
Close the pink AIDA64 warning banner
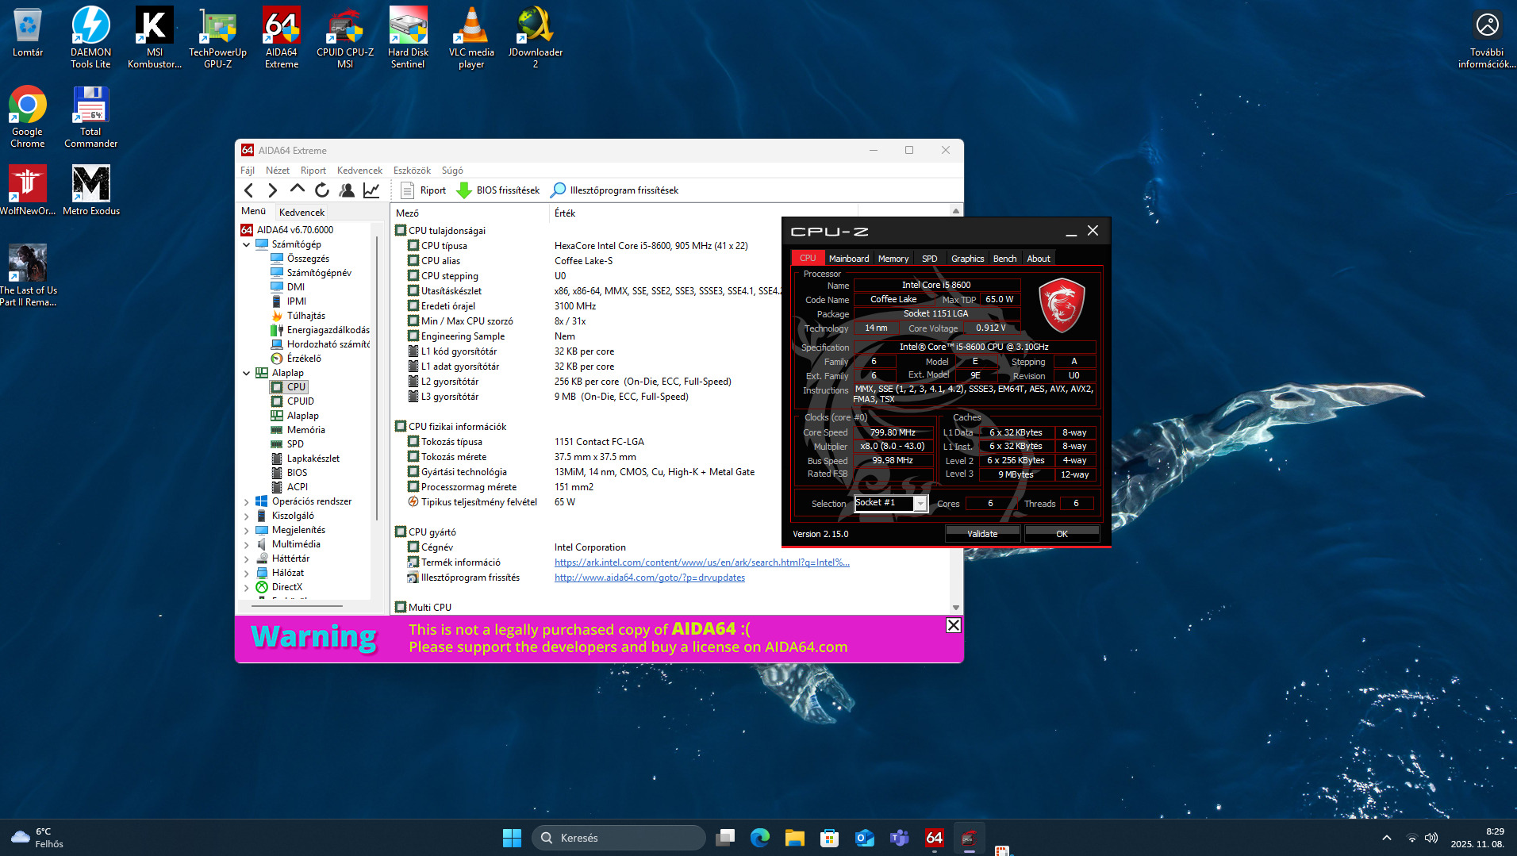pyautogui.click(x=954, y=626)
